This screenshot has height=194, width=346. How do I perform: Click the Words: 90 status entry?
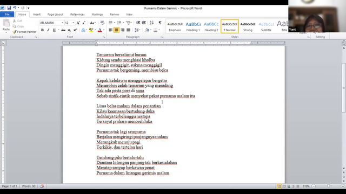click(x=29, y=186)
